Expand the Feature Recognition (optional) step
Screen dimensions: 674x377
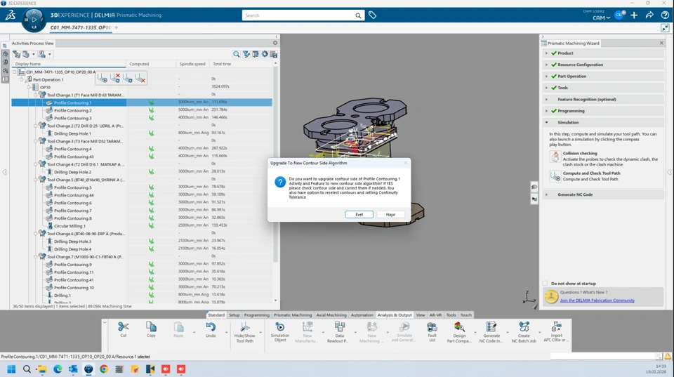pyautogui.click(x=546, y=99)
